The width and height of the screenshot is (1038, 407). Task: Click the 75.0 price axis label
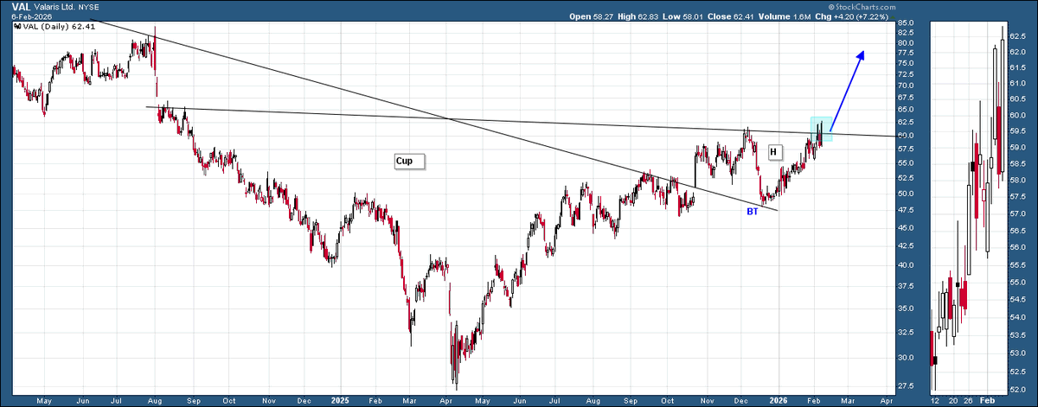(907, 63)
